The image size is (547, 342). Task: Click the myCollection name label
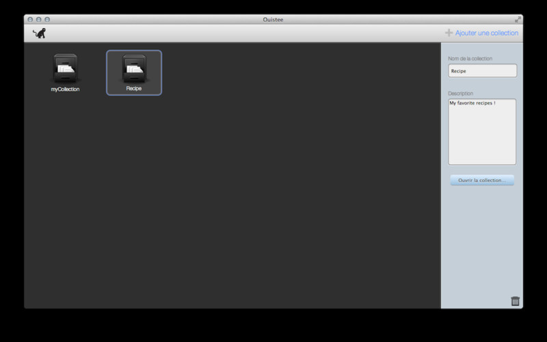pyautogui.click(x=65, y=90)
